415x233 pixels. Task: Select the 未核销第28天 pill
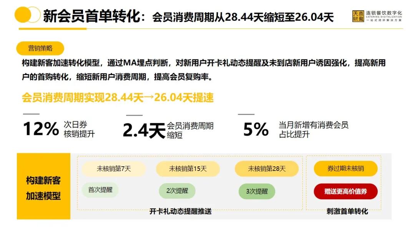point(267,169)
